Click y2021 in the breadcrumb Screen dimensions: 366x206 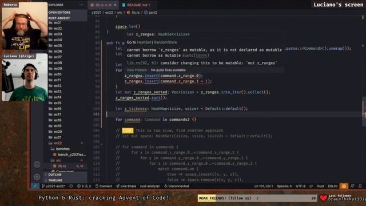point(96,13)
